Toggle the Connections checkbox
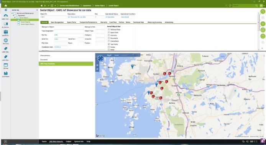 109,41
